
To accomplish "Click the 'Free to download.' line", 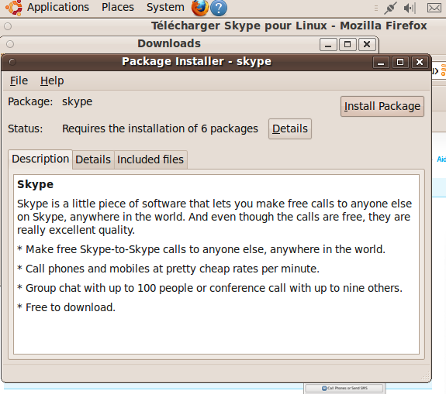I will click(x=66, y=307).
